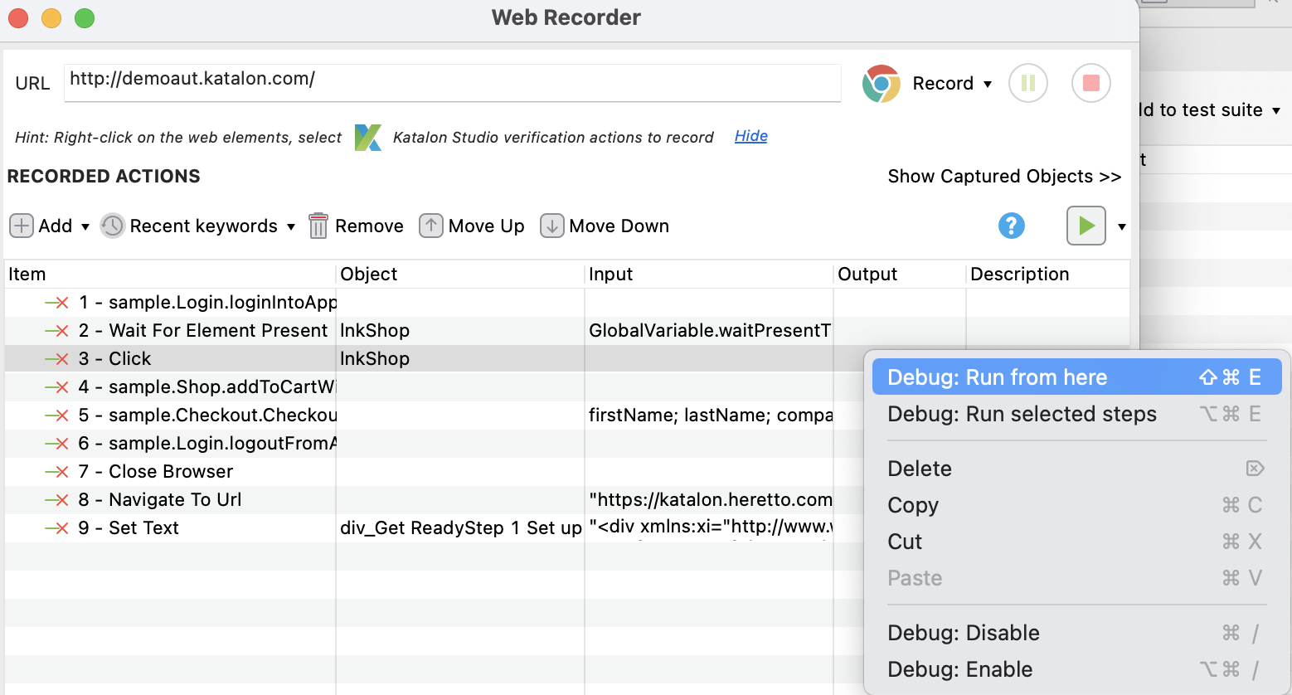The image size is (1292, 695).
Task: Select step 7 Close Browser row
Action: tap(171, 471)
